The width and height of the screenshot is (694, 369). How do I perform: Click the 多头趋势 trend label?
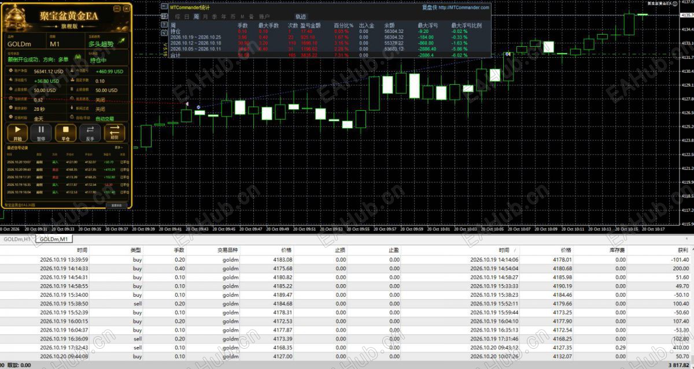pos(101,43)
